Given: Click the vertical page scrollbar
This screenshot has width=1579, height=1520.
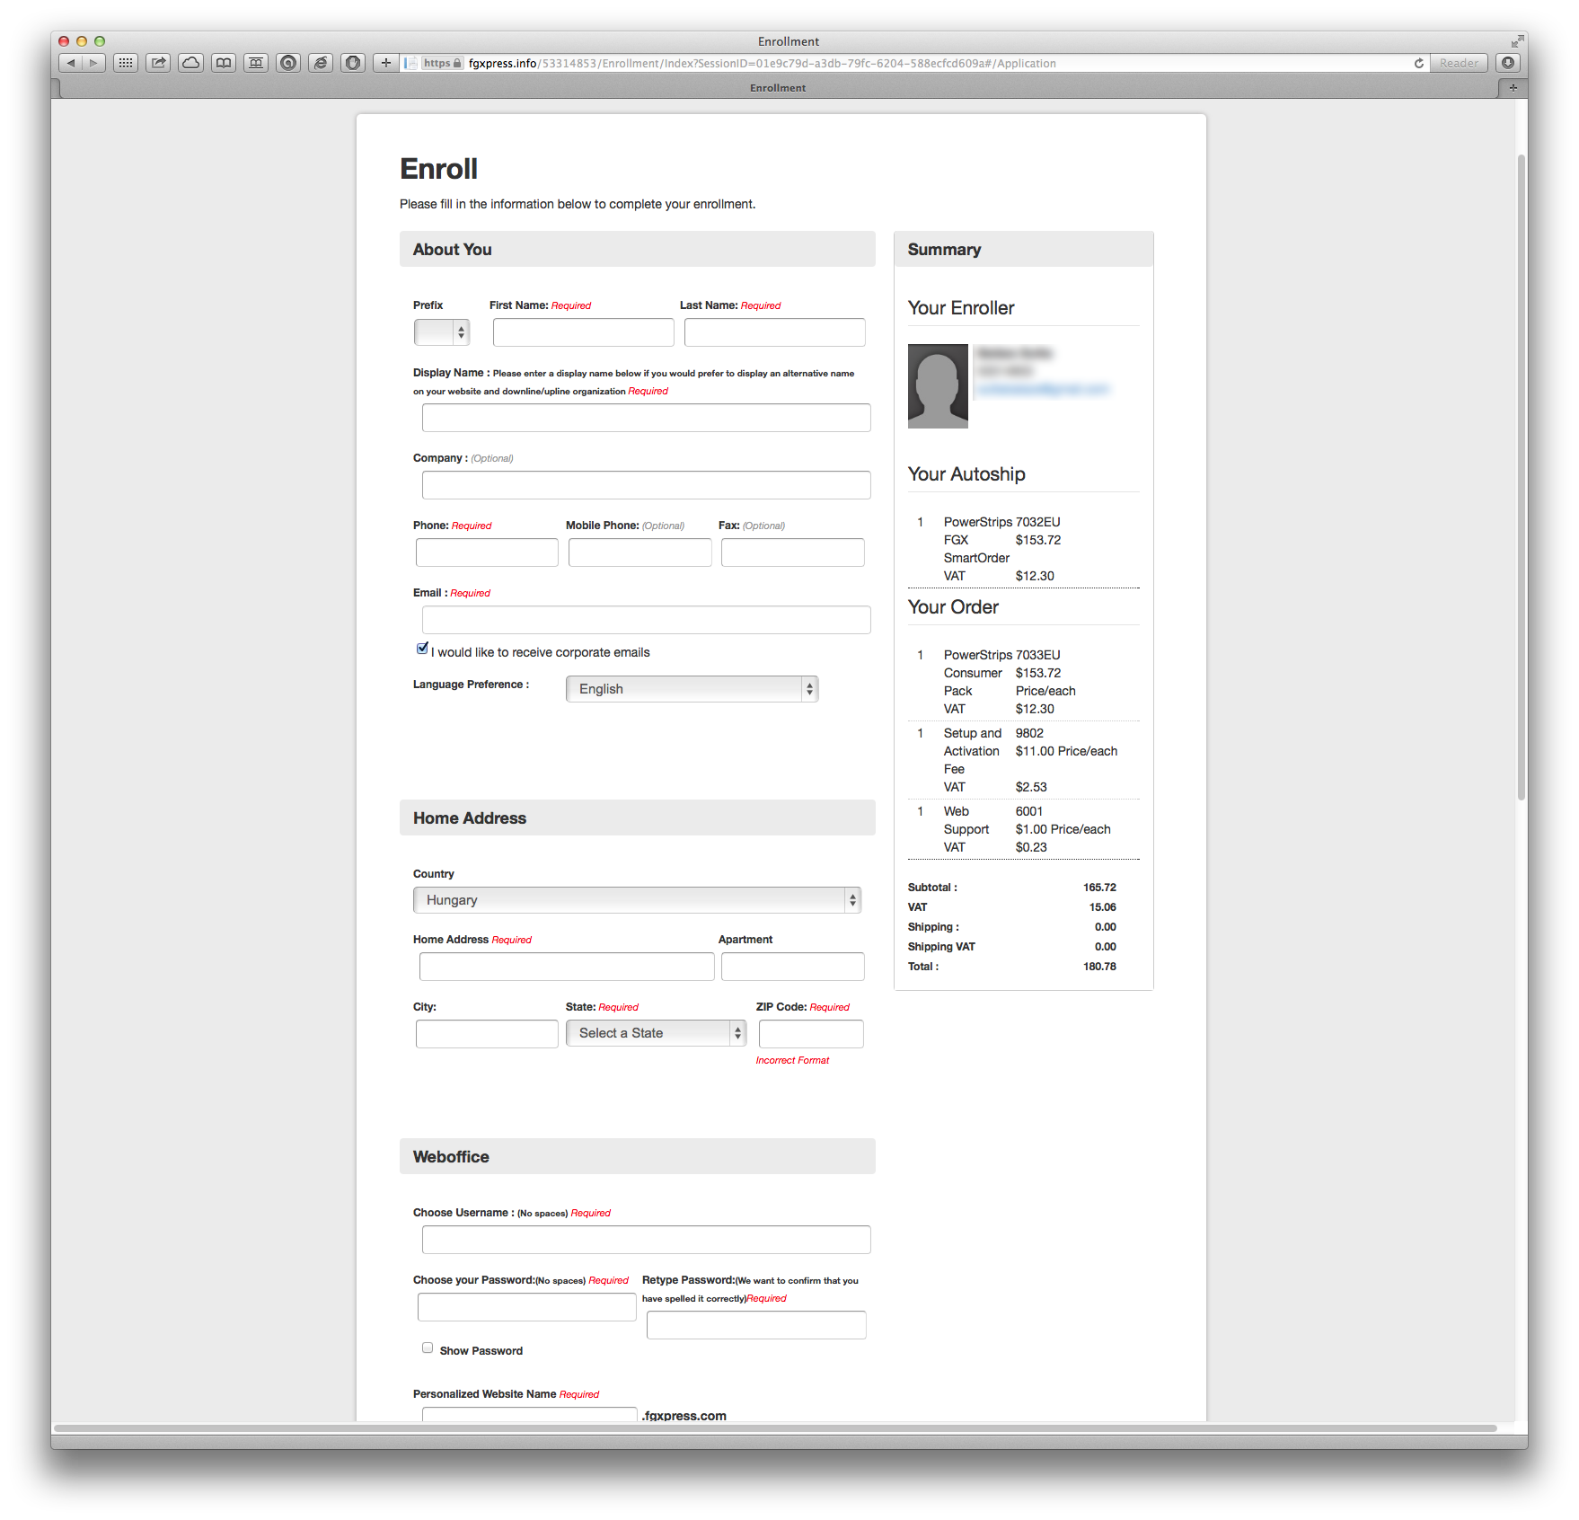Looking at the screenshot, I should [1521, 476].
